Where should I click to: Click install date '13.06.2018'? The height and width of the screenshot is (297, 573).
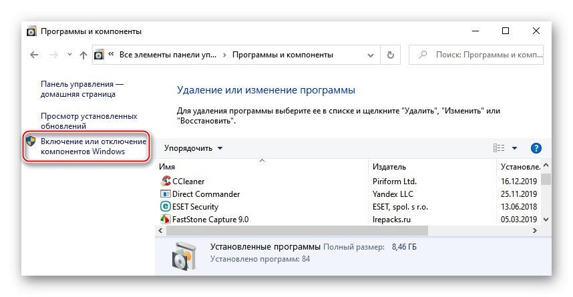tap(518, 207)
